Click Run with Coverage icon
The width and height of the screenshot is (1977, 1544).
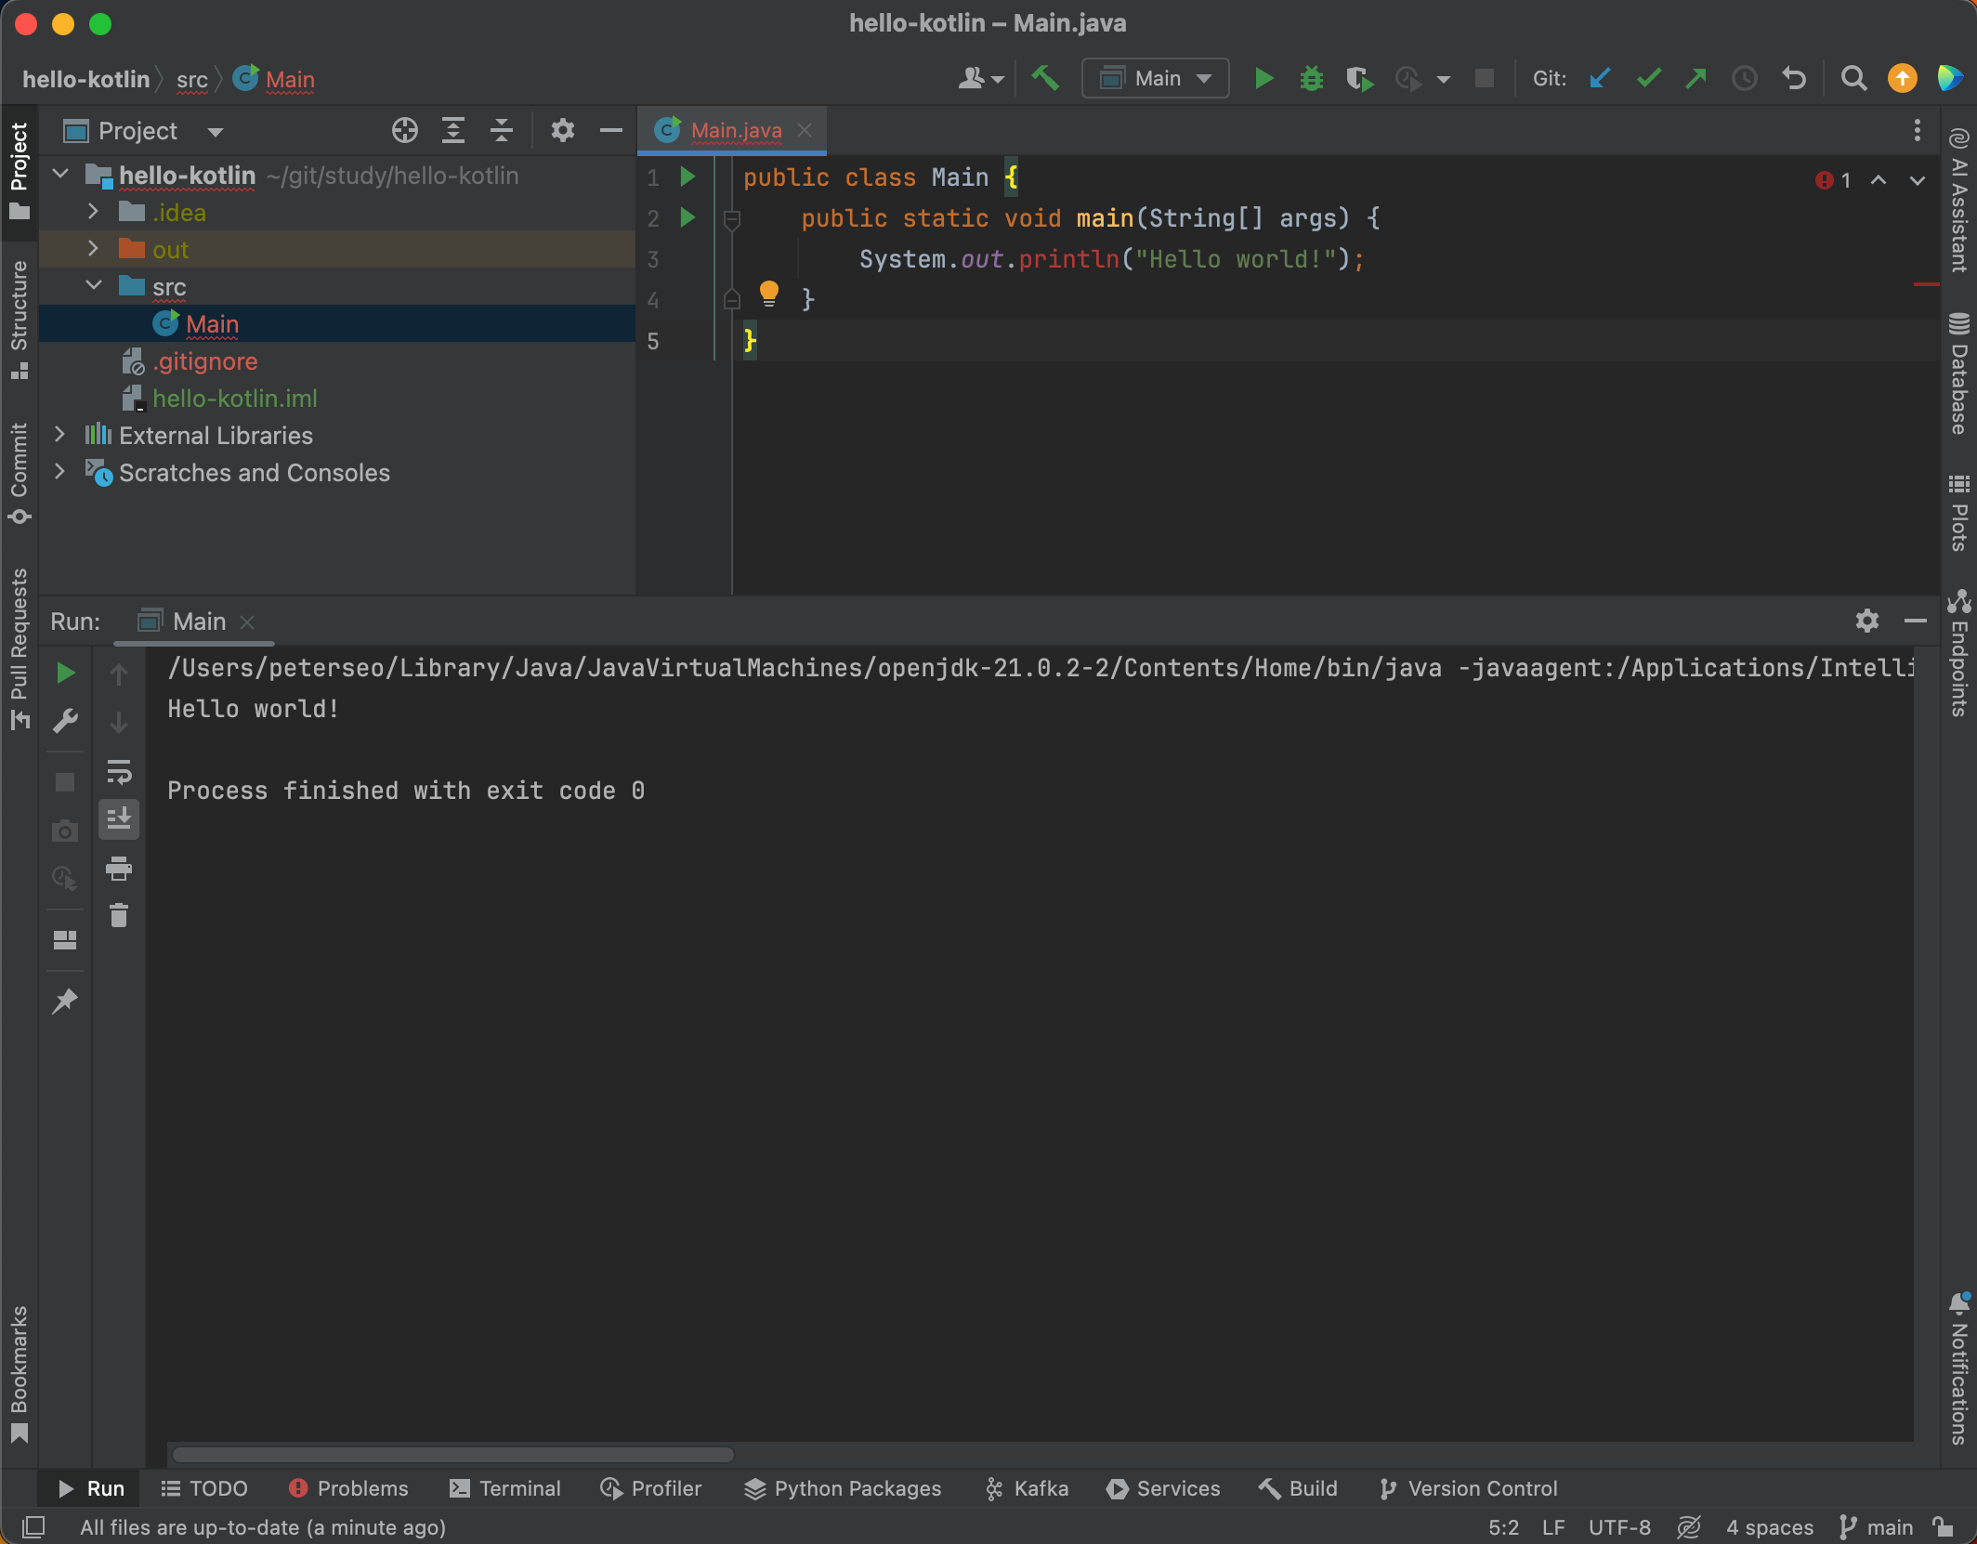1359,79
